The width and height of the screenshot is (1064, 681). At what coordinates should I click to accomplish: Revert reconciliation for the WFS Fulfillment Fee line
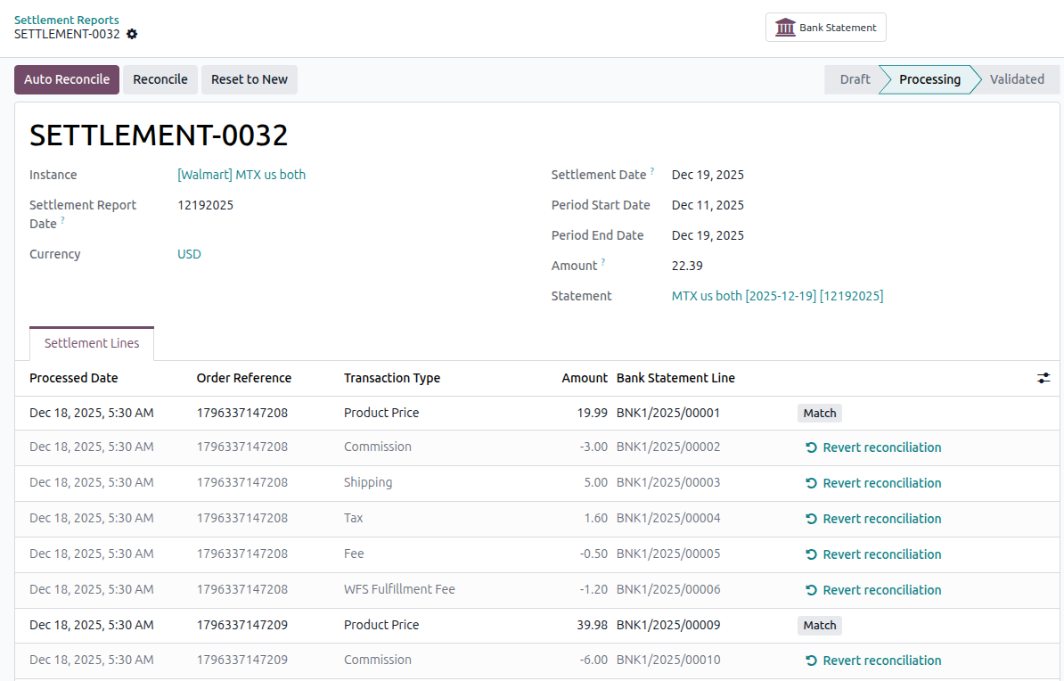(873, 590)
